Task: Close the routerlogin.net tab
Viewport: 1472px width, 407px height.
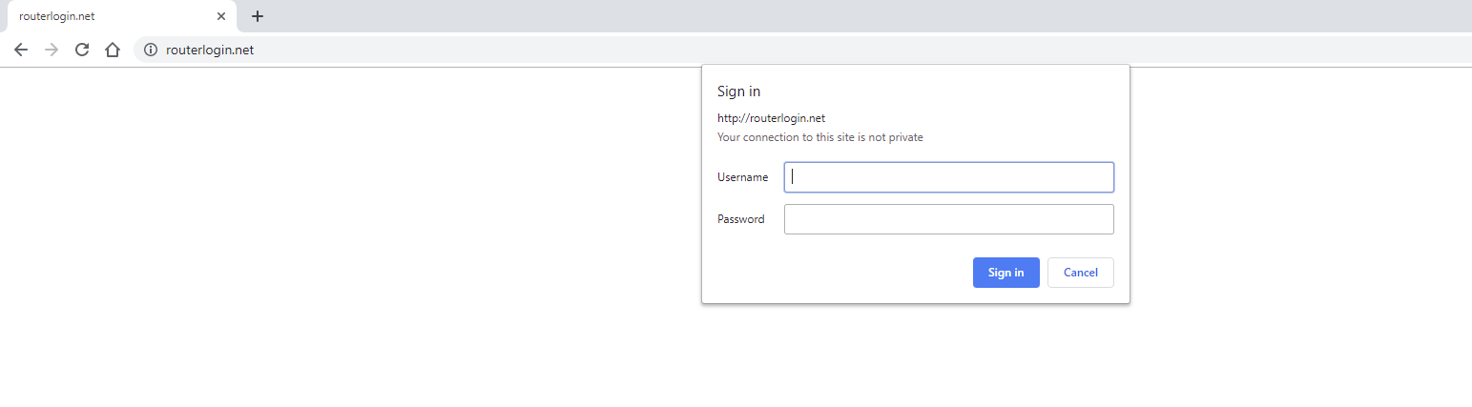Action: pyautogui.click(x=221, y=16)
